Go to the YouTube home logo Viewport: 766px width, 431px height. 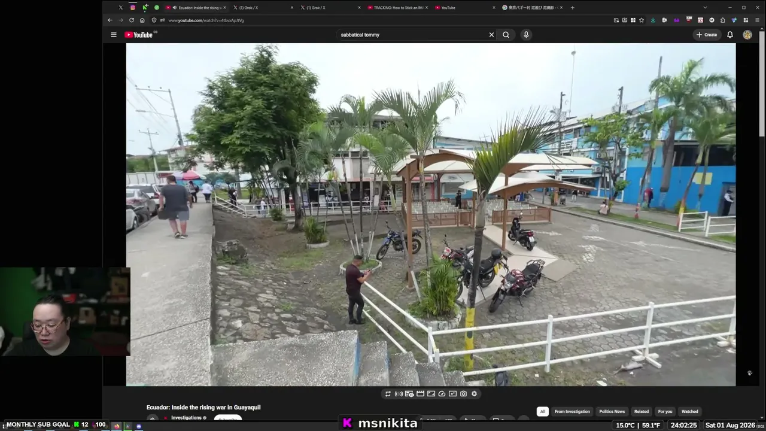139,35
